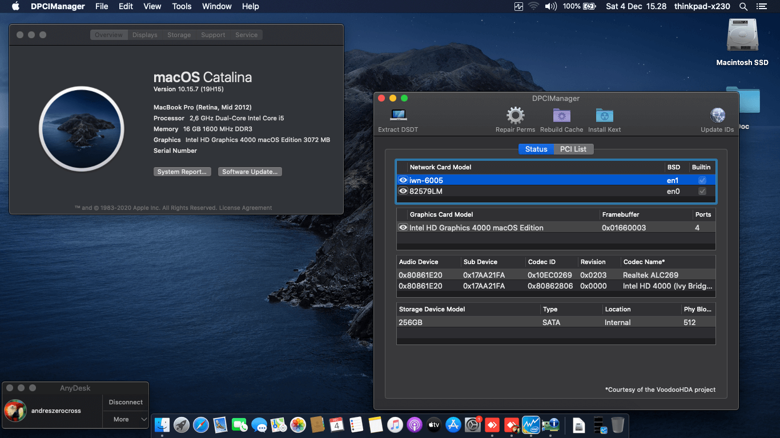
Task: Open License Agreement link
Action: 246,208
